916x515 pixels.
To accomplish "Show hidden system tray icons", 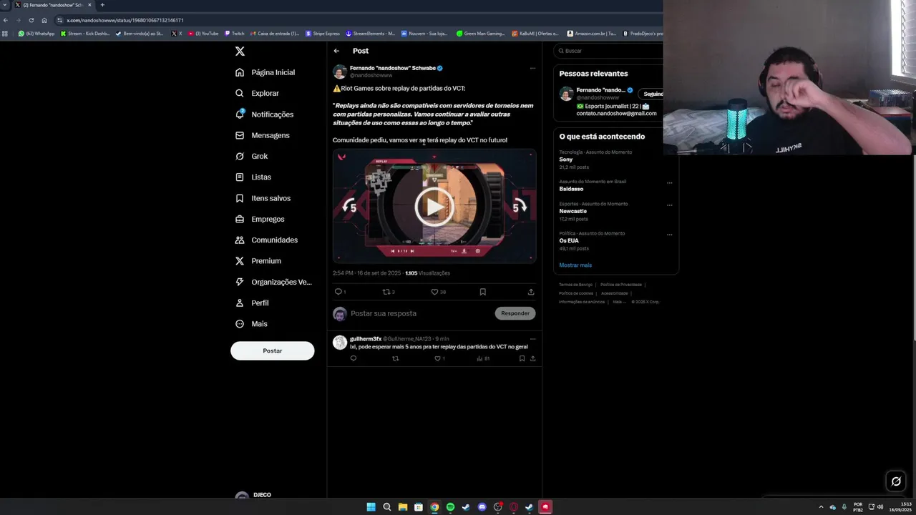I will [x=821, y=507].
